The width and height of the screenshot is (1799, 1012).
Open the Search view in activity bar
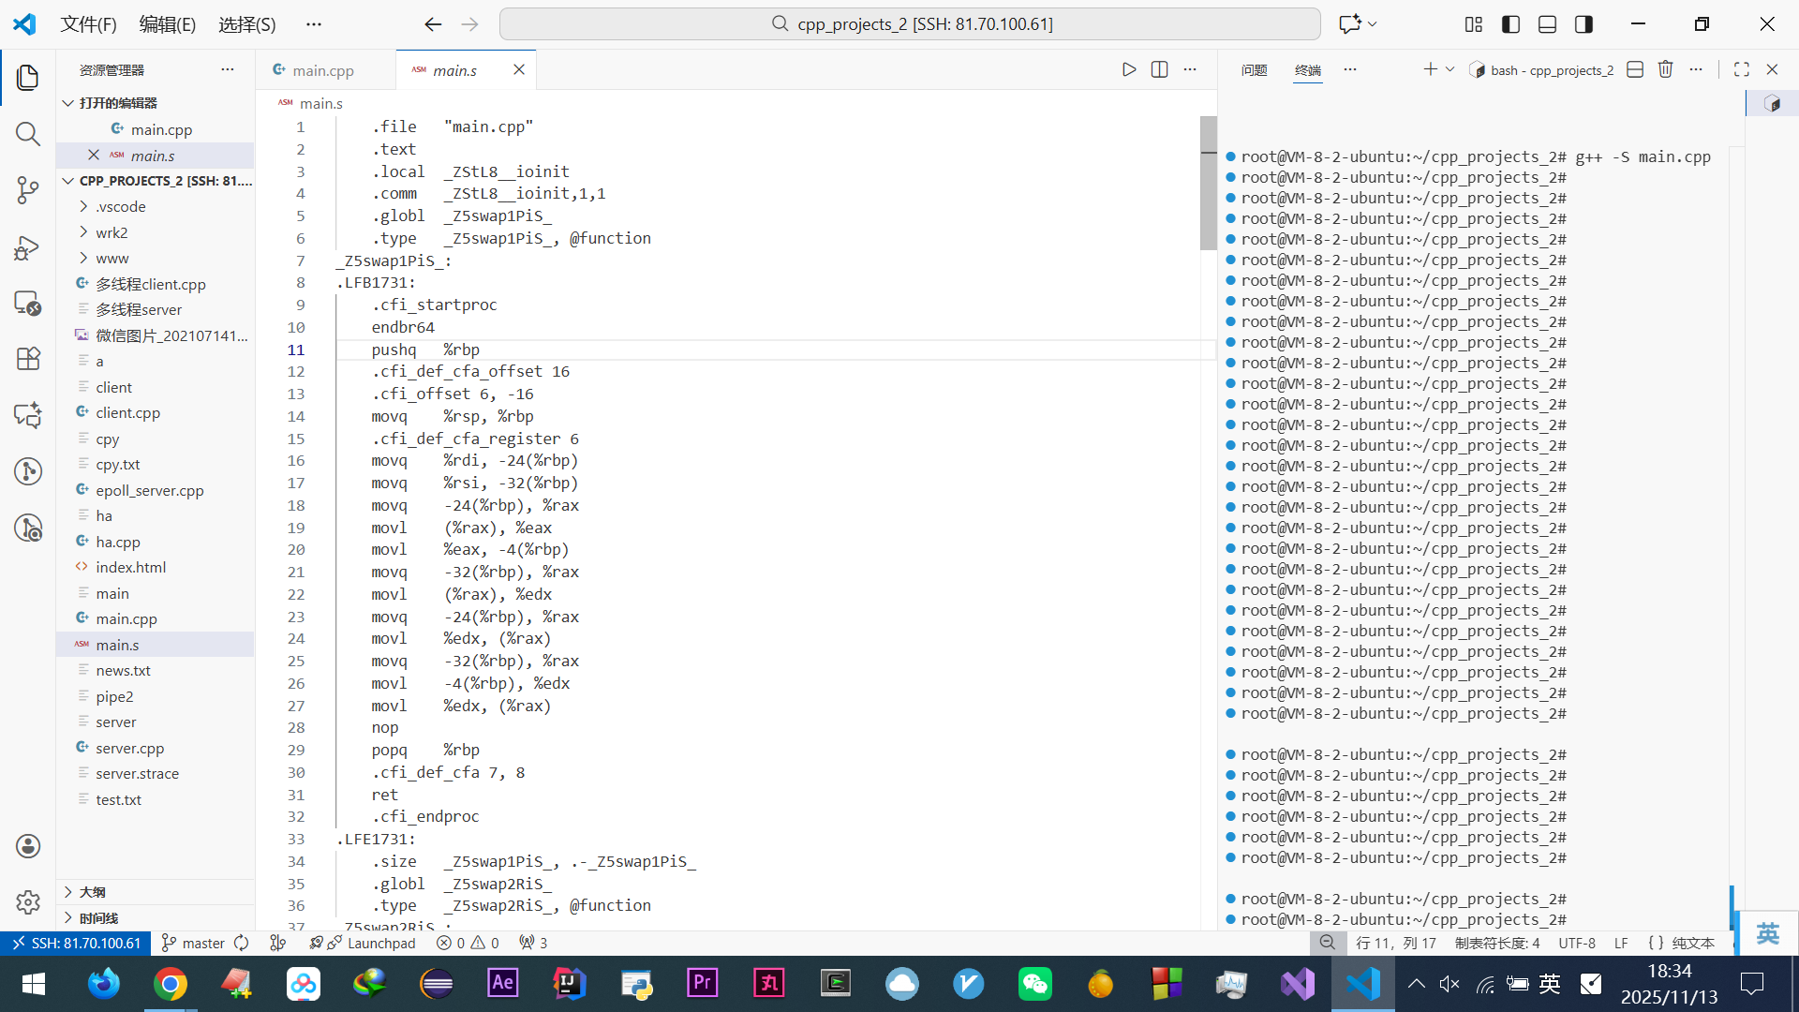(x=28, y=134)
